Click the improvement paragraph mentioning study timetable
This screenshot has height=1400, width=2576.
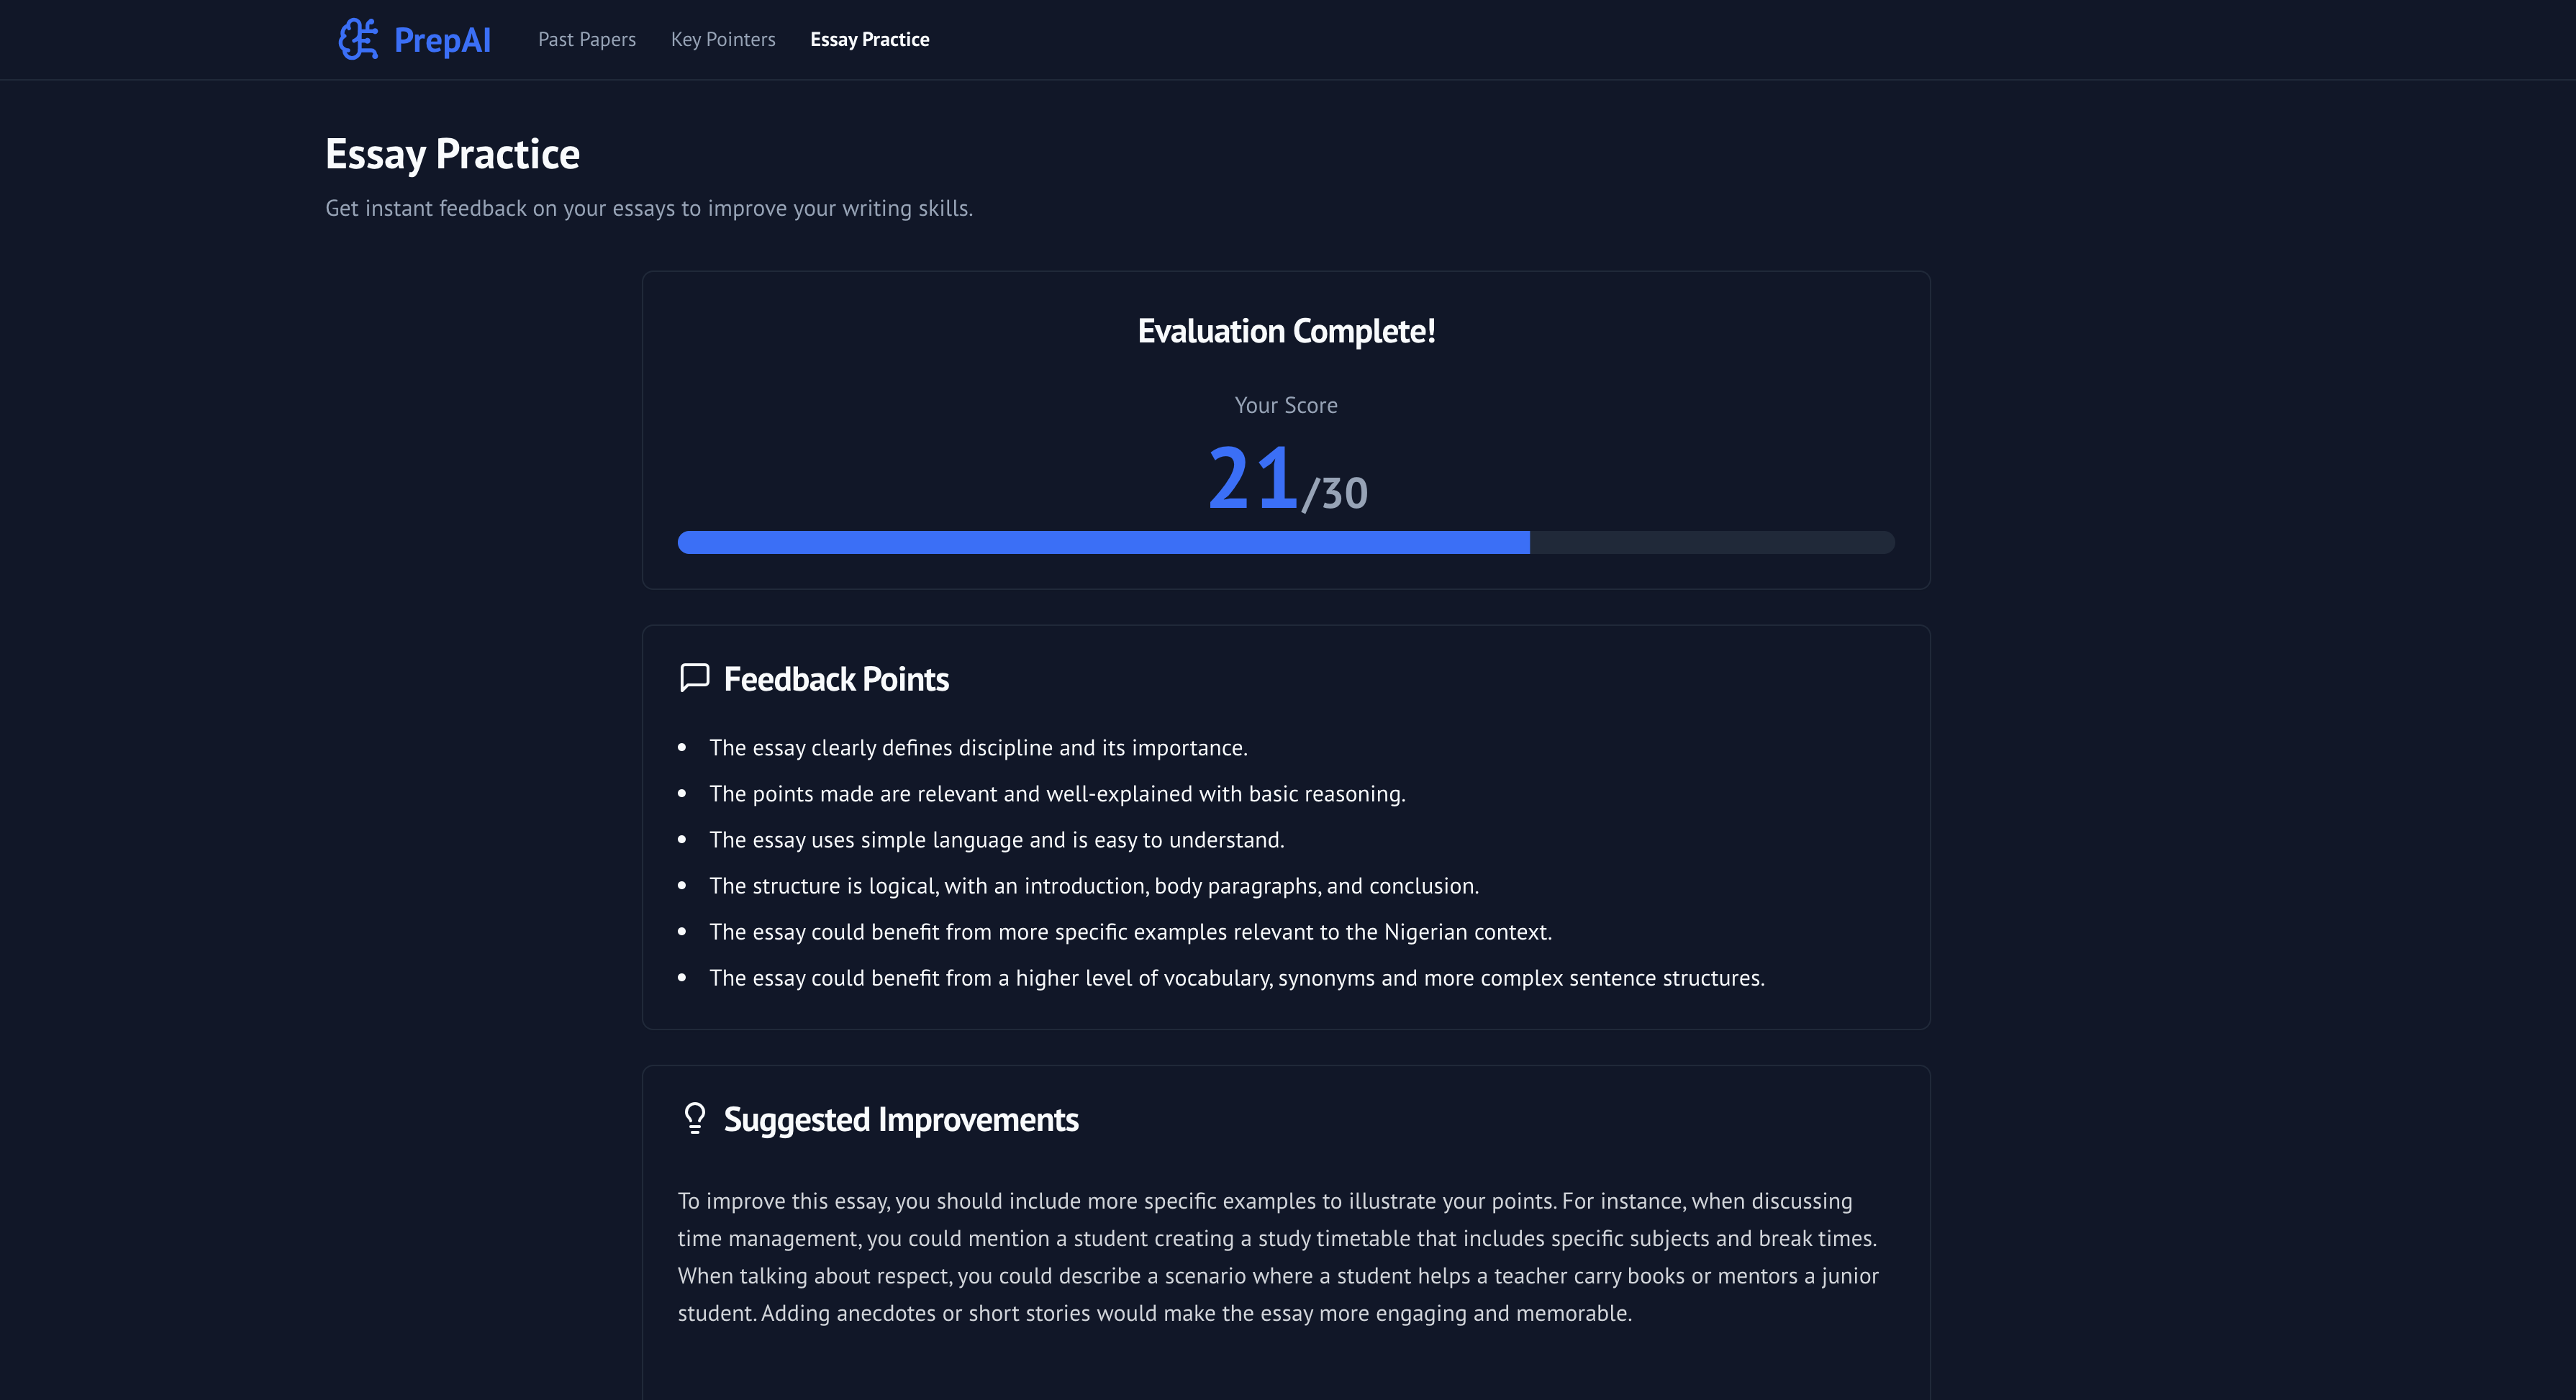coord(1280,1256)
